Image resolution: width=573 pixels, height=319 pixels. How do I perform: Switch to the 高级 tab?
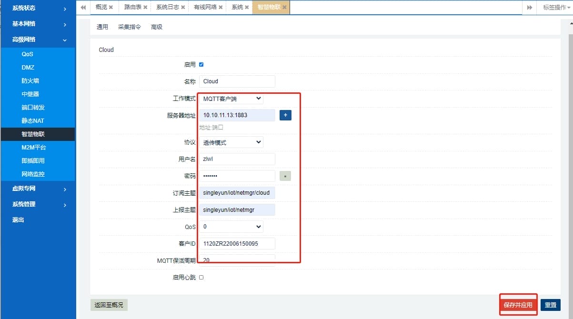(x=157, y=27)
